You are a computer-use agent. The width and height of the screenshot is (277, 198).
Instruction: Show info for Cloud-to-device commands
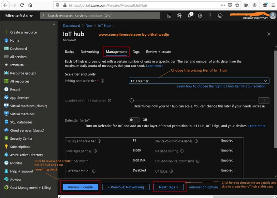point(198,161)
